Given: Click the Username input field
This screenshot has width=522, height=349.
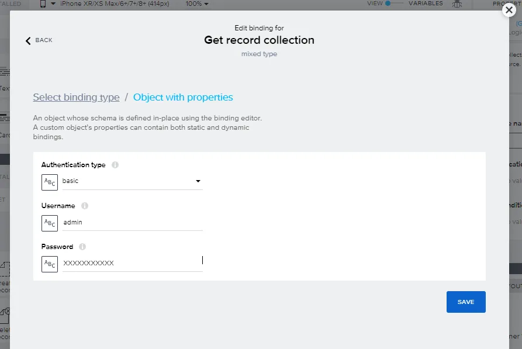Looking at the screenshot, I should coord(132,222).
